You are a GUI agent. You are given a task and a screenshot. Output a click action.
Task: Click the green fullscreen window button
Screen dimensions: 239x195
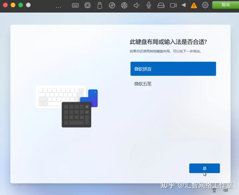click(21, 5)
